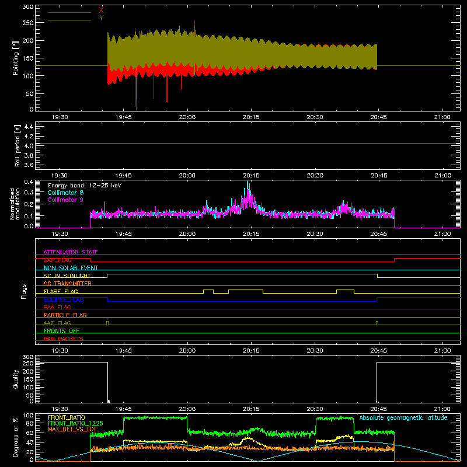Click the 'Absolute geomagnetic latitude' legend text

point(403,417)
